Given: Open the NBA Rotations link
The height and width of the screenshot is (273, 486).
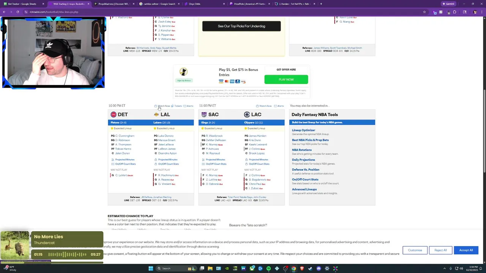Looking at the screenshot, I should point(302,150).
